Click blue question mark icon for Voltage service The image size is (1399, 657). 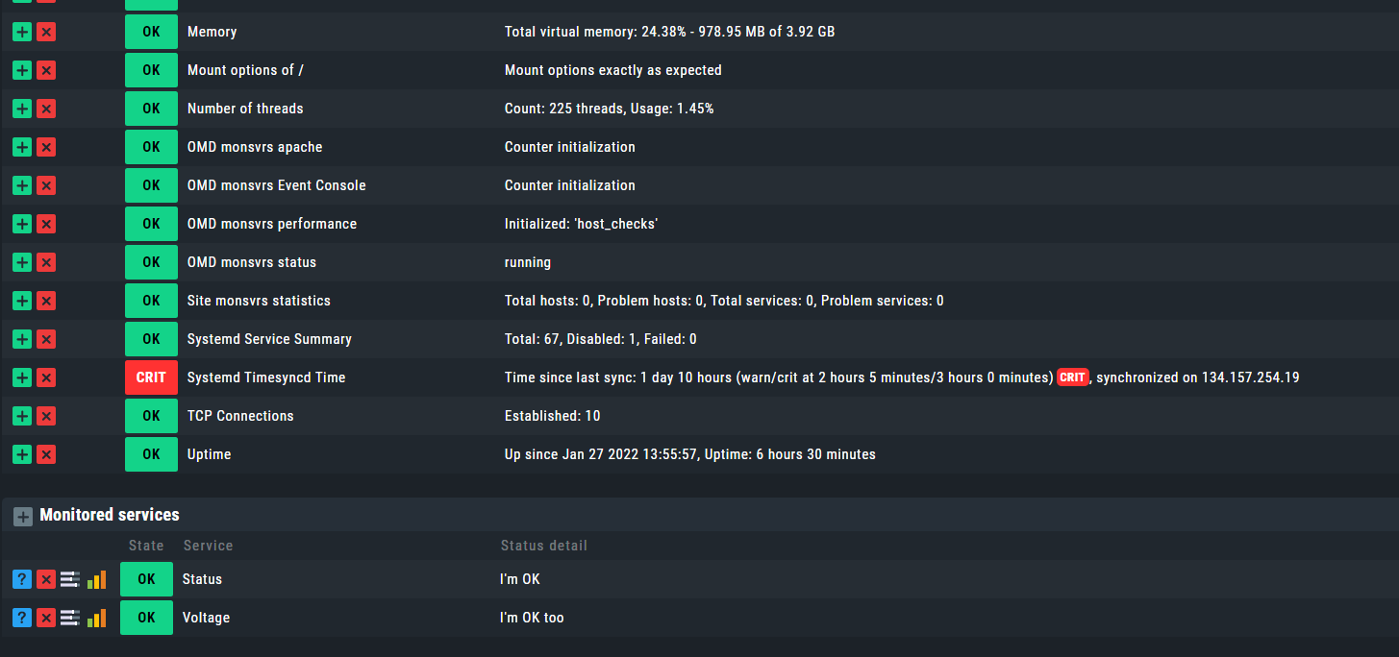point(22,618)
